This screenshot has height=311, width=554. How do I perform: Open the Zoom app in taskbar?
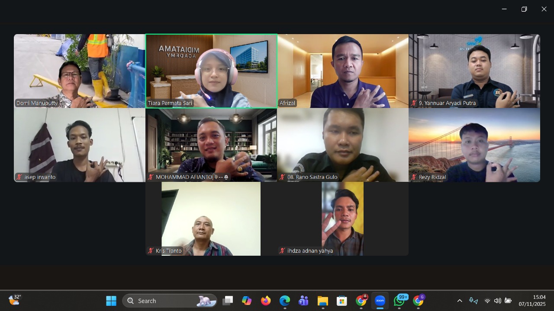click(380, 301)
